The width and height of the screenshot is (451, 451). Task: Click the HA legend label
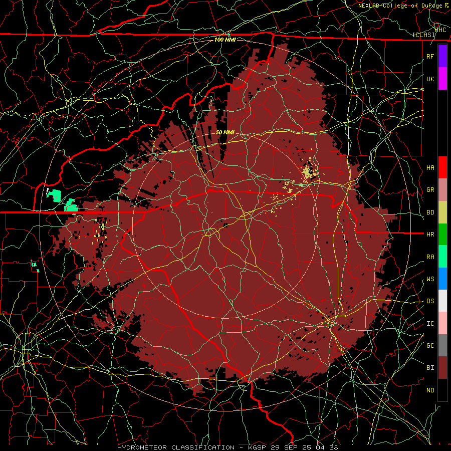[430, 167]
